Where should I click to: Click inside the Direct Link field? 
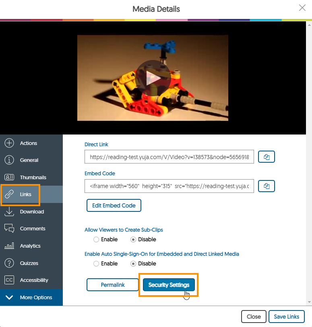[169, 157]
